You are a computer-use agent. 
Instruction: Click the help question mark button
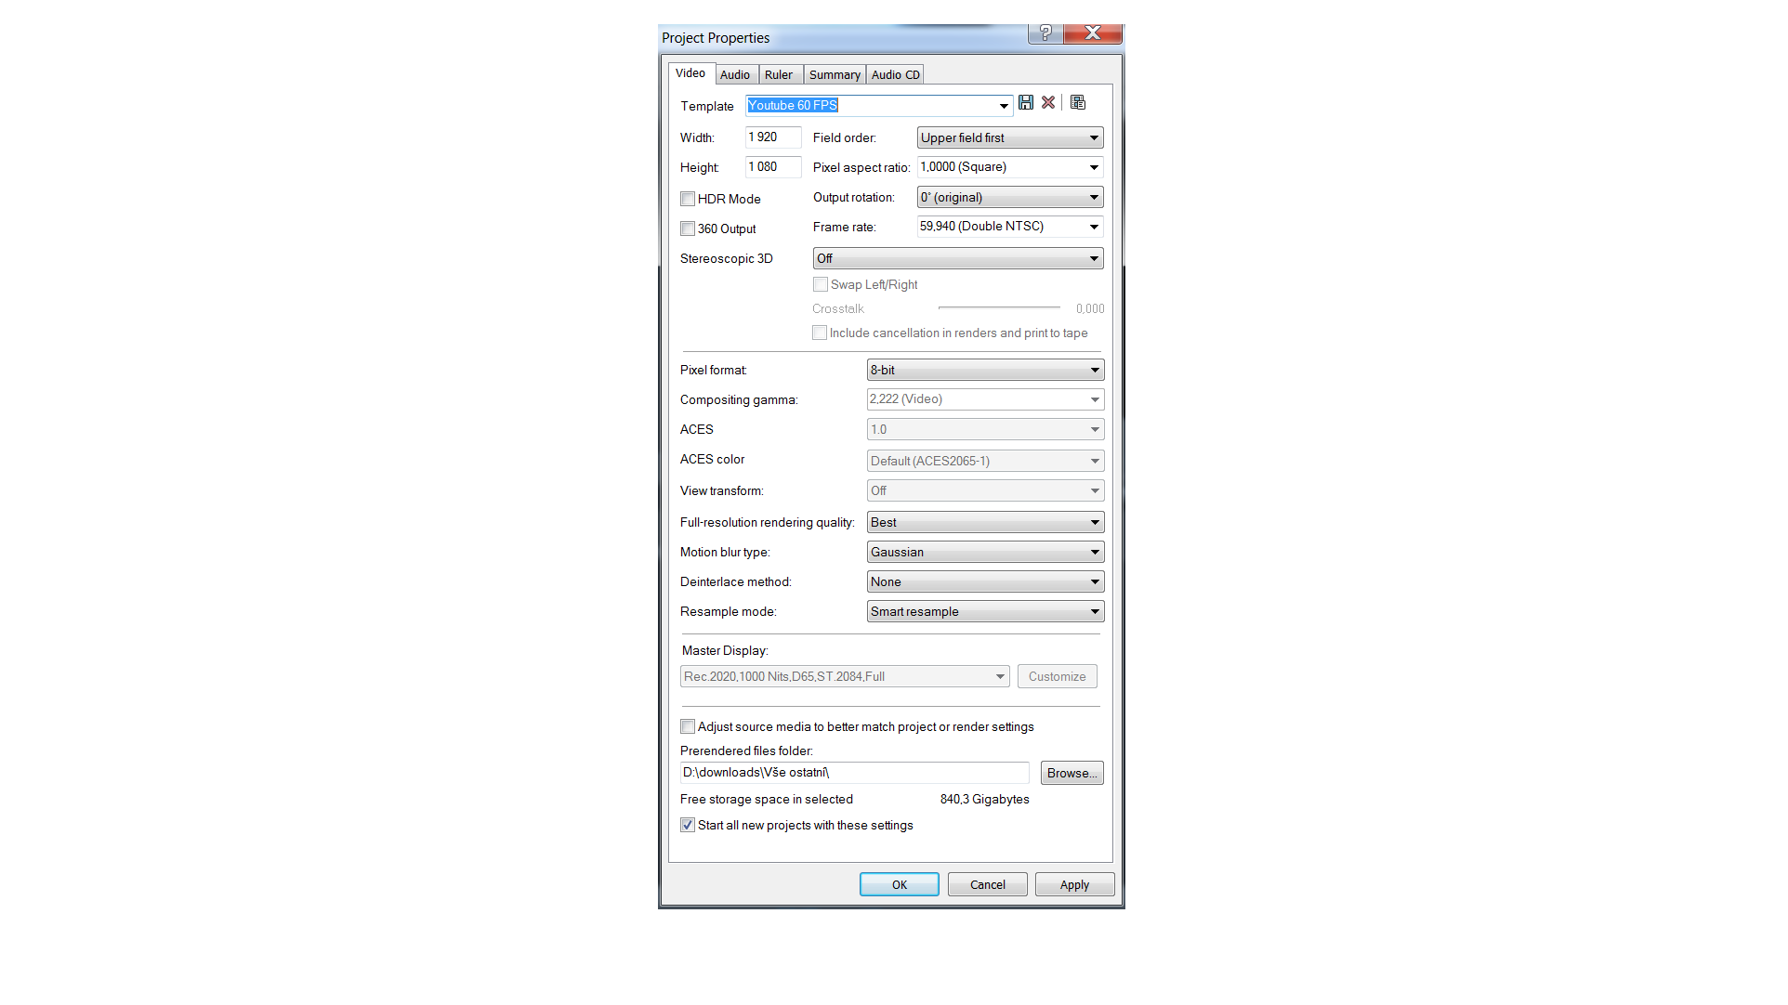tap(1045, 33)
